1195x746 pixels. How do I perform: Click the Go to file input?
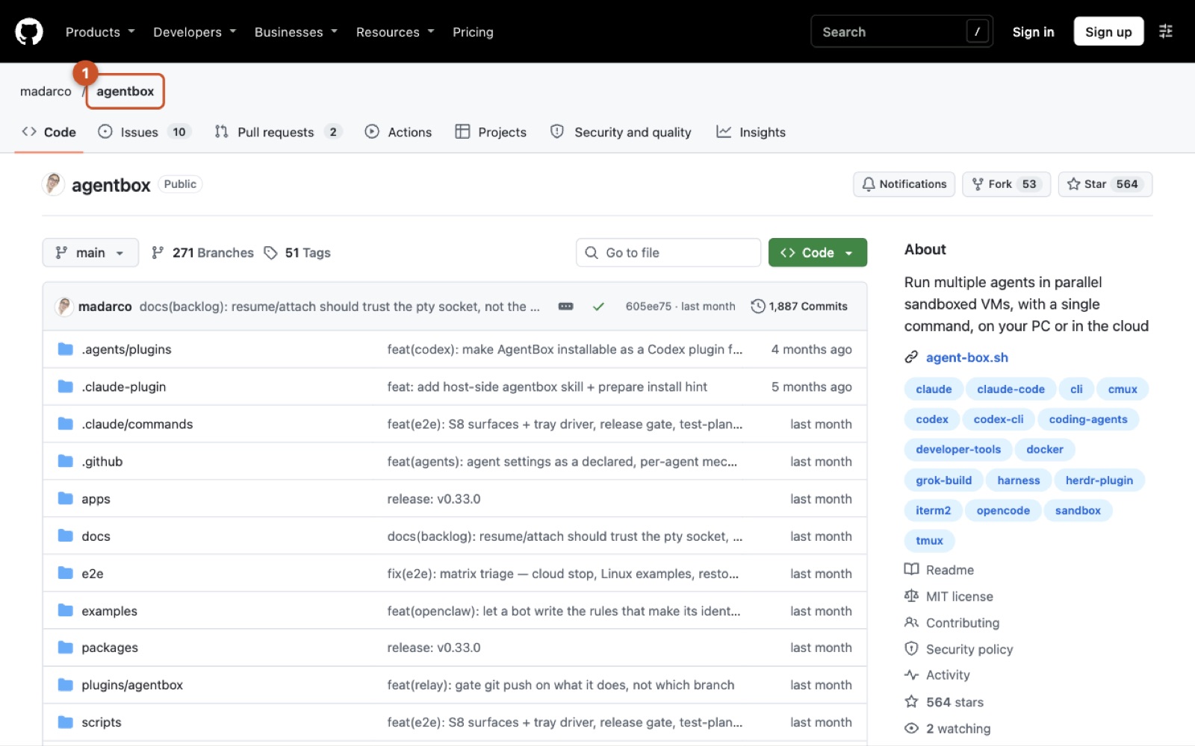668,253
